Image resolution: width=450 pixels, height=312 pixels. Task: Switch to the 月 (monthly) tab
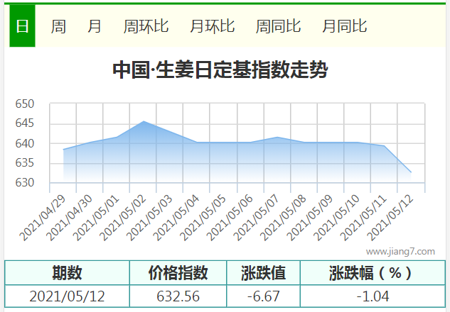[95, 26]
